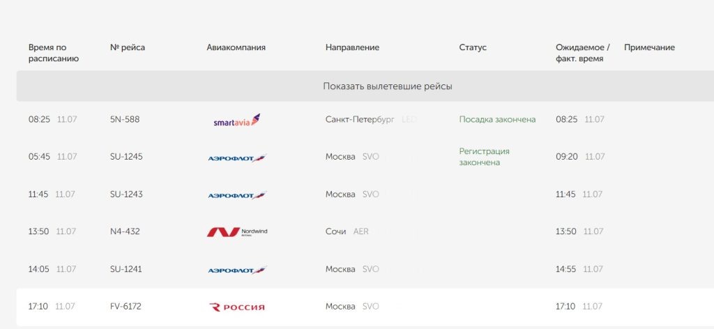Click the Aeroflot logo for flight SU-1243

(237, 195)
